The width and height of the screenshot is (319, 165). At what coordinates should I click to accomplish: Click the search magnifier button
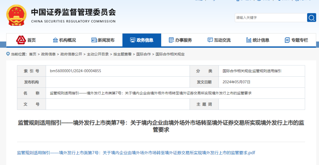coord(312,18)
